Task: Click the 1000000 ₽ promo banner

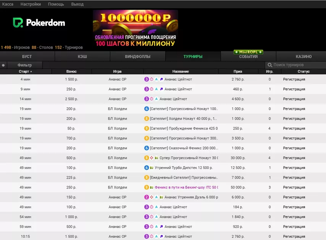Action: (136, 29)
